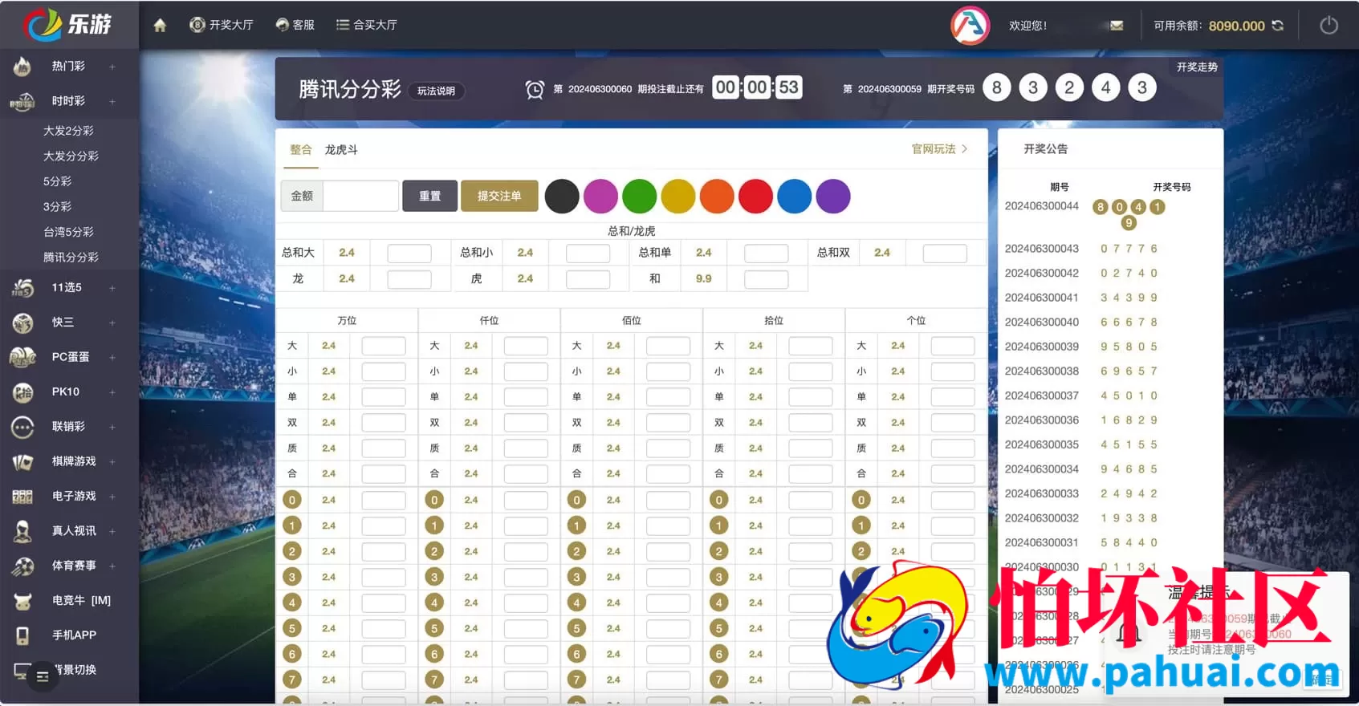Click the PC蛋蛋 sidebar icon
Screen dimensions: 1359x706
pyautogui.click(x=22, y=357)
